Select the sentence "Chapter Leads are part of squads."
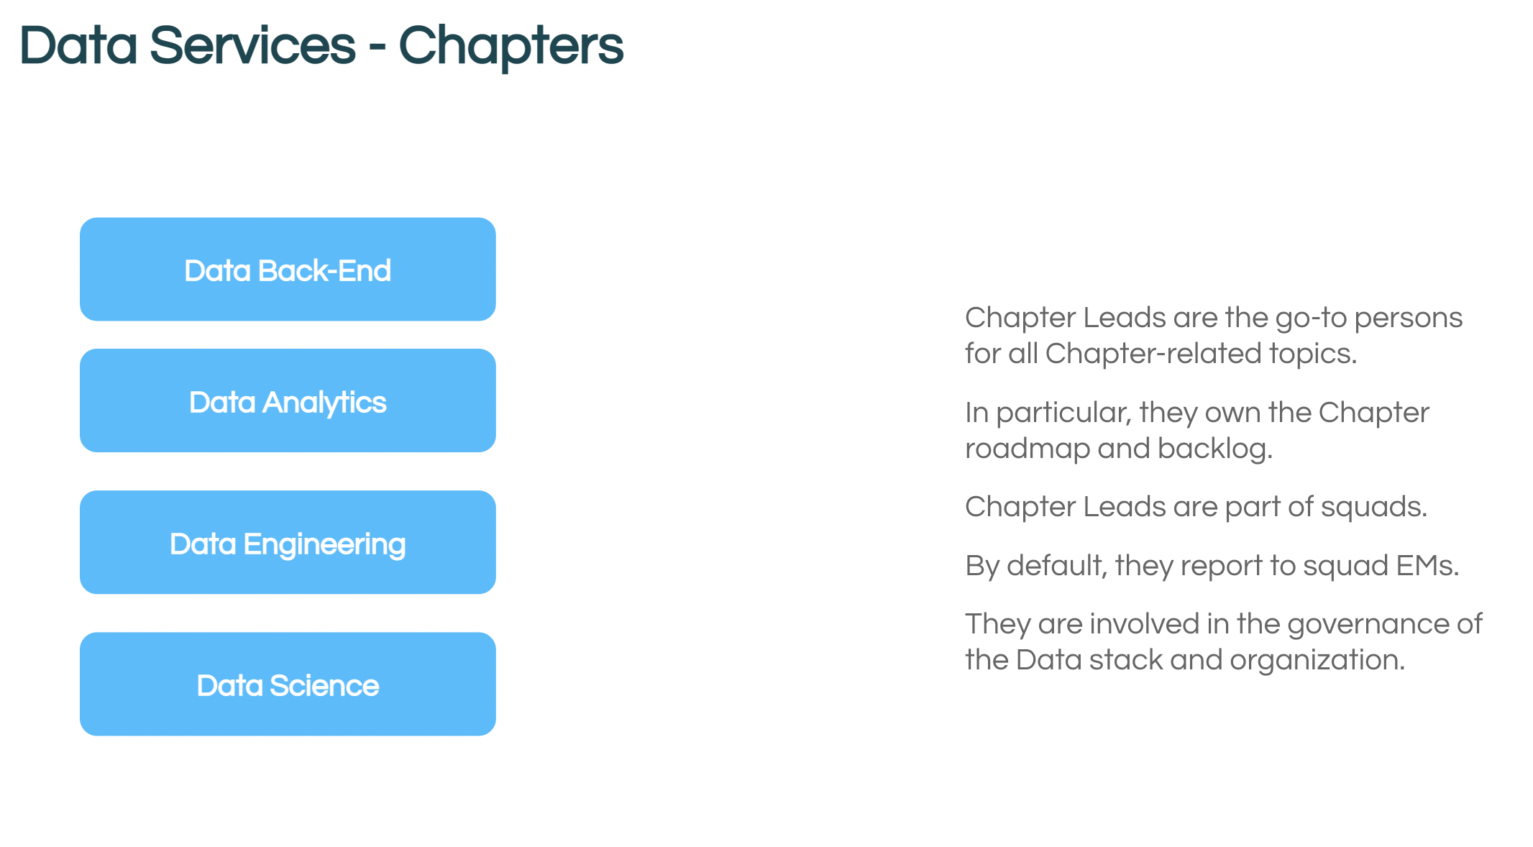 click(1196, 506)
